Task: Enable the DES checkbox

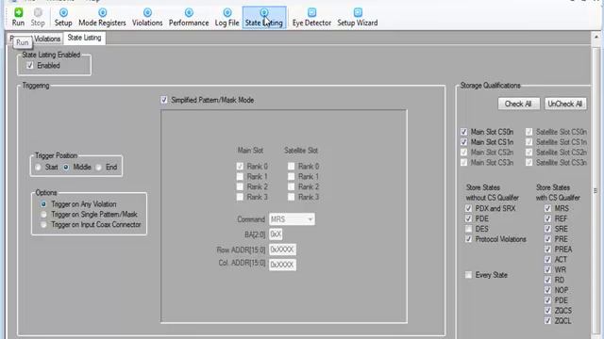Action: pyautogui.click(x=468, y=229)
